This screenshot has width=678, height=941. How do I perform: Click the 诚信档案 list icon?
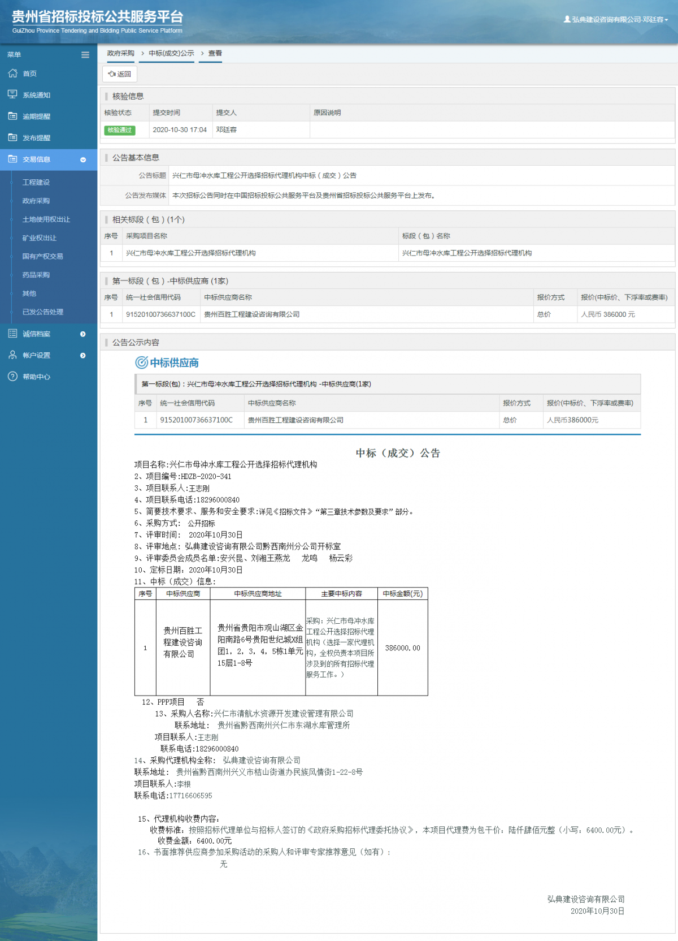[x=12, y=334]
